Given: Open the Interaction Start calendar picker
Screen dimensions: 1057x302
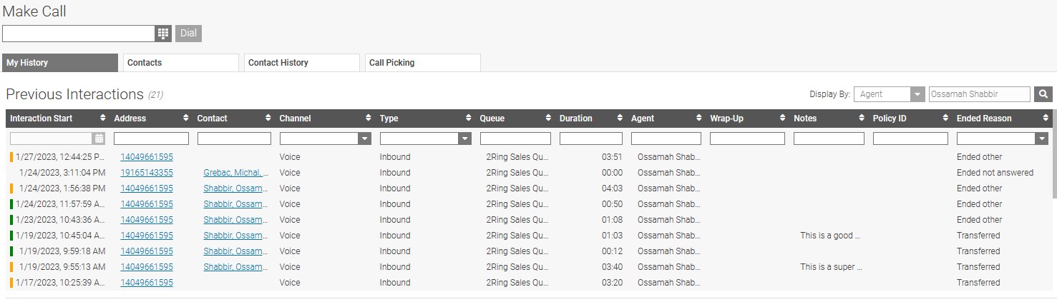Looking at the screenshot, I should [x=99, y=139].
